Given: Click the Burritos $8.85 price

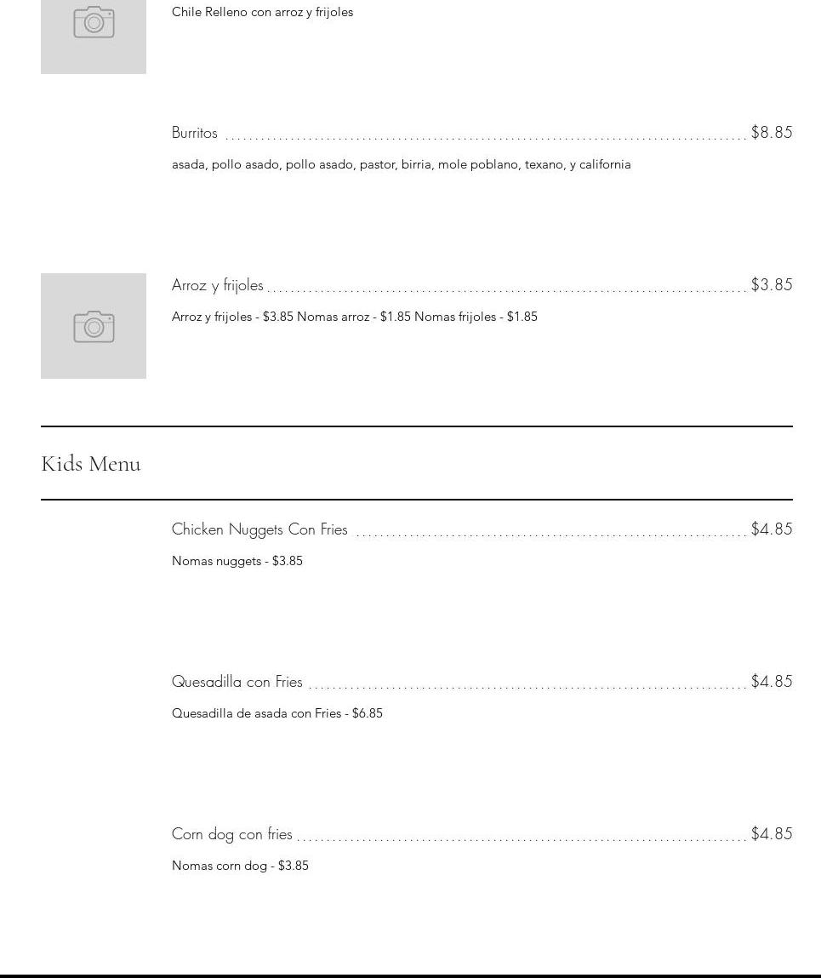Looking at the screenshot, I should pyautogui.click(x=771, y=132).
